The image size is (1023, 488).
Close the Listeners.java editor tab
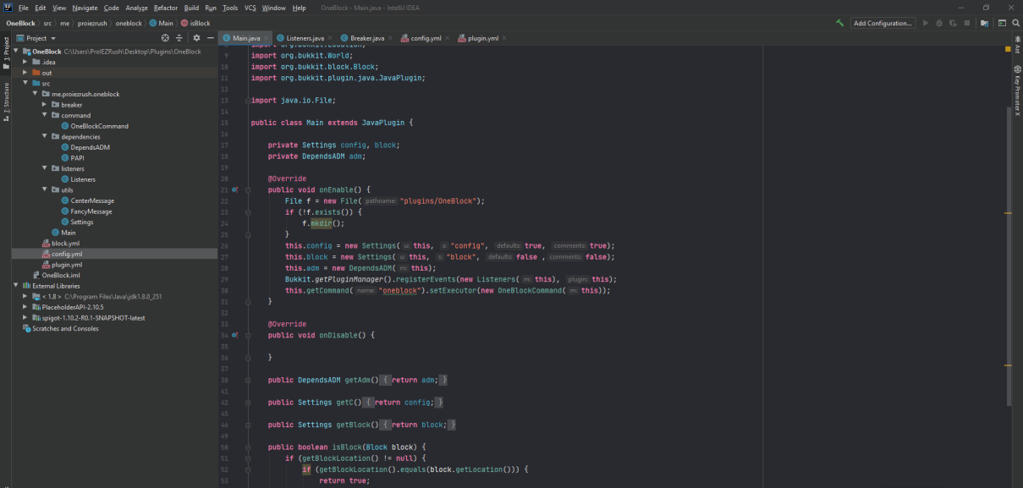pyautogui.click(x=330, y=38)
